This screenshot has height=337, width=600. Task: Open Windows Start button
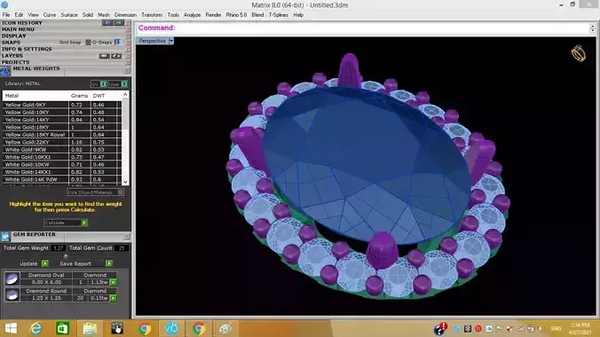(11, 328)
